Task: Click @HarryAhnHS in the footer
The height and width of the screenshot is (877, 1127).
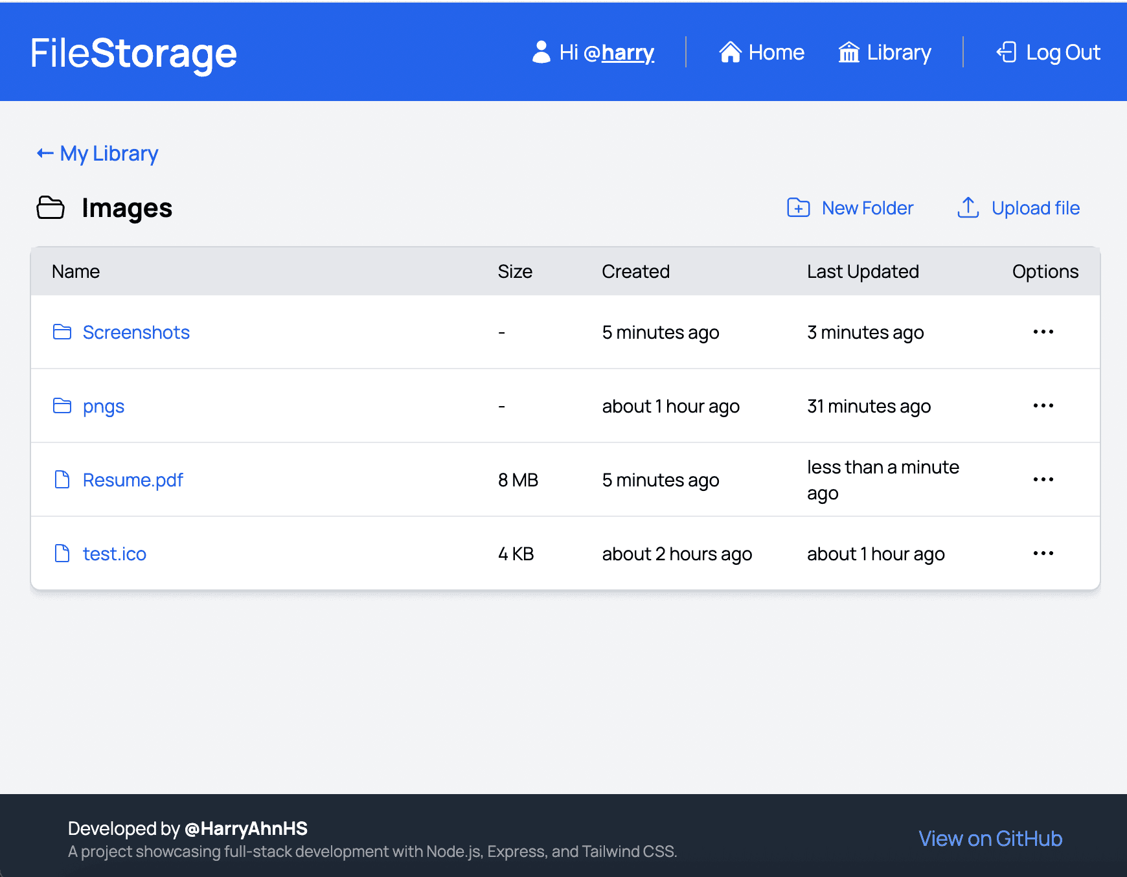Action: click(245, 828)
